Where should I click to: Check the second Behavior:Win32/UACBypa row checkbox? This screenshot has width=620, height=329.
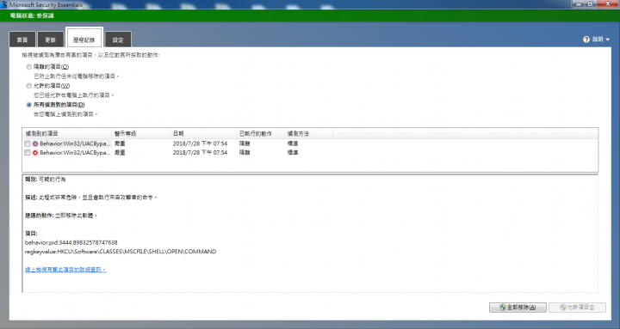tap(28, 152)
